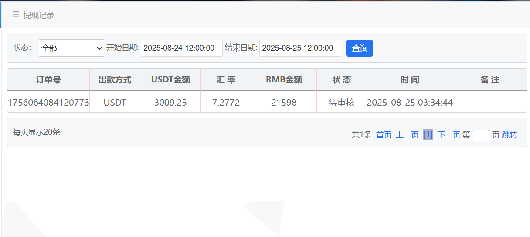Click the 上一页 pagination link

(x=407, y=135)
